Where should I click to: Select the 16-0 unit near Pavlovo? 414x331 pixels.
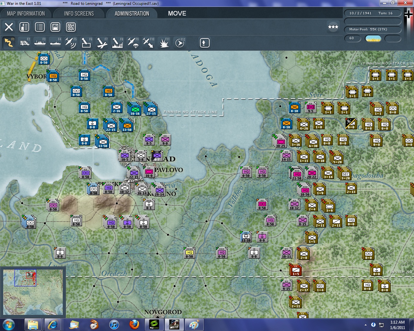[149, 172]
